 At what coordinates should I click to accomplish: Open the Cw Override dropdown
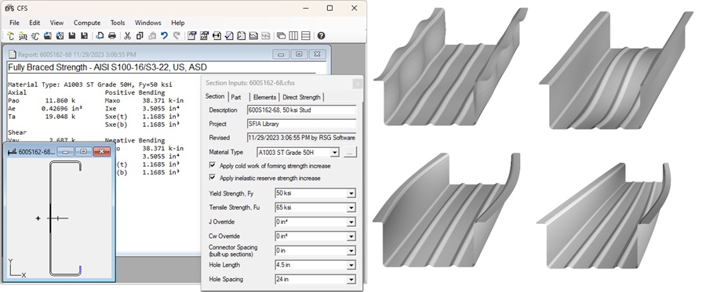pyautogui.click(x=351, y=236)
